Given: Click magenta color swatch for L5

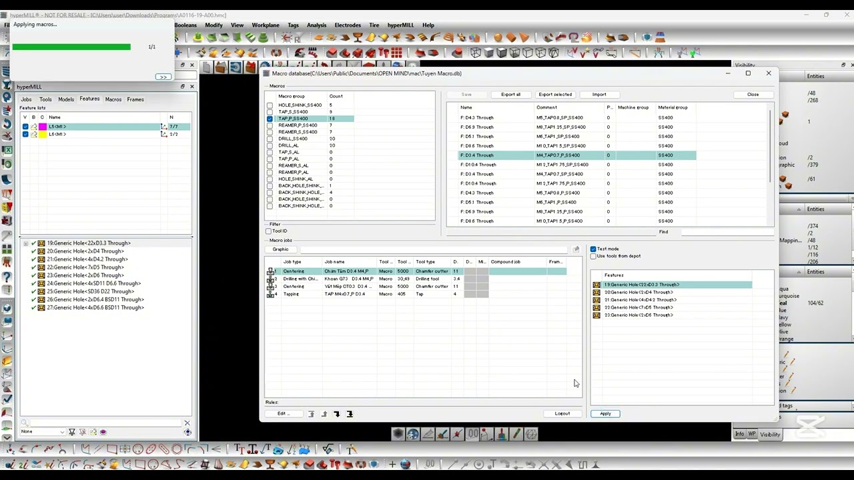Looking at the screenshot, I should [43, 127].
